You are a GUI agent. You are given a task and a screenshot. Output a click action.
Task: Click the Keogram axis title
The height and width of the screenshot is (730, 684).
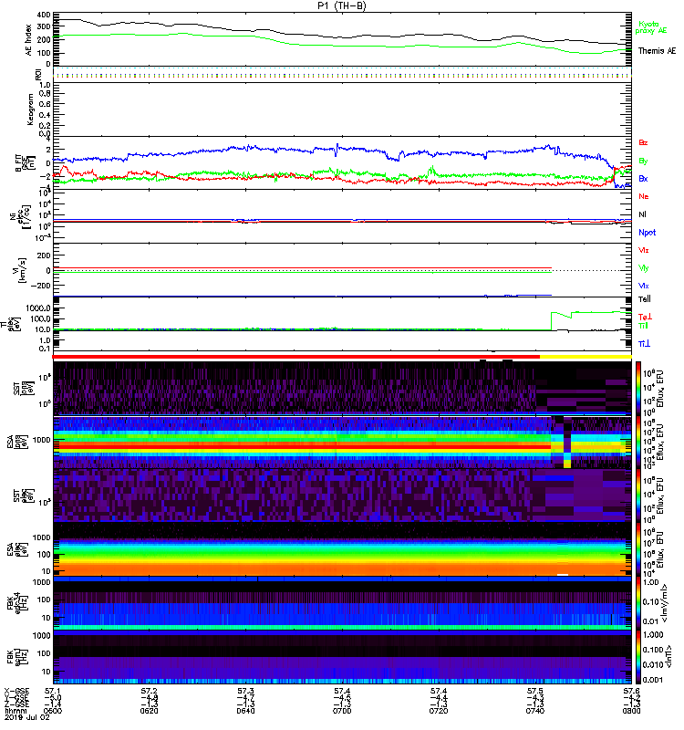(30, 109)
